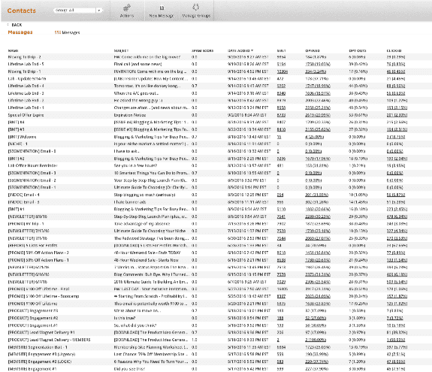Image resolution: width=432 pixels, height=372 pixels.
Task: Open message 'Lifetime Lab End - 4'
Action: tap(26, 86)
